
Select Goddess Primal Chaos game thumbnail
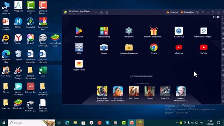181,91
